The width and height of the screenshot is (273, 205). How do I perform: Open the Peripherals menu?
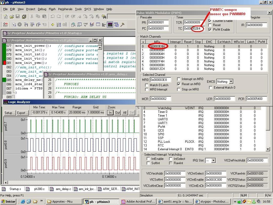65,9
